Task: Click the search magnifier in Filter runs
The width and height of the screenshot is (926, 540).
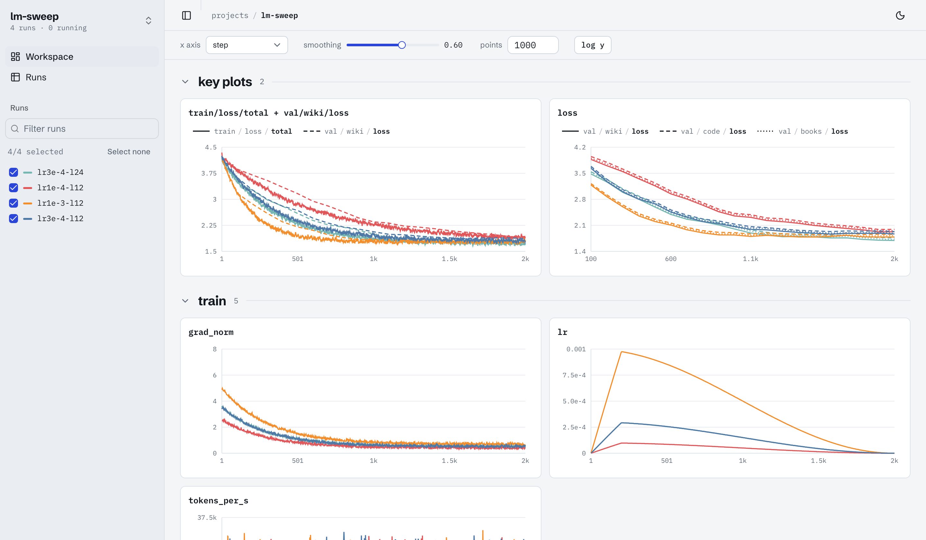Action: [x=15, y=129]
